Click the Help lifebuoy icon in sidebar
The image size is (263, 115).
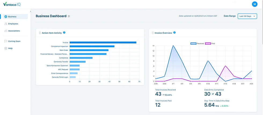6,48
